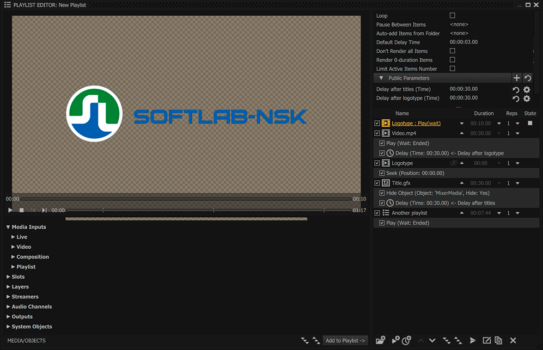Open the Logotype : Play(wait) link
The width and height of the screenshot is (543, 350).
pos(416,123)
